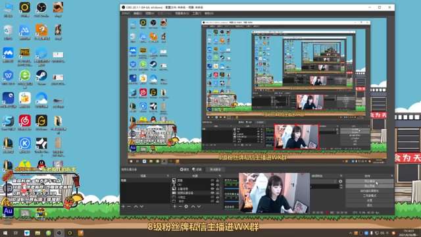This screenshot has width=421, height=237.
Task: Add a new scene with the plus icon
Action: pyautogui.click(x=123, y=206)
